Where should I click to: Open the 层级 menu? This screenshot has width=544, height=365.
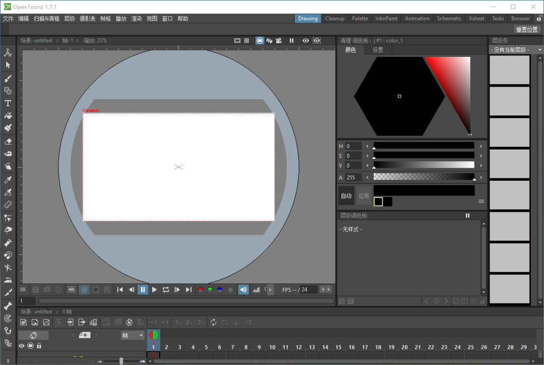coord(70,18)
